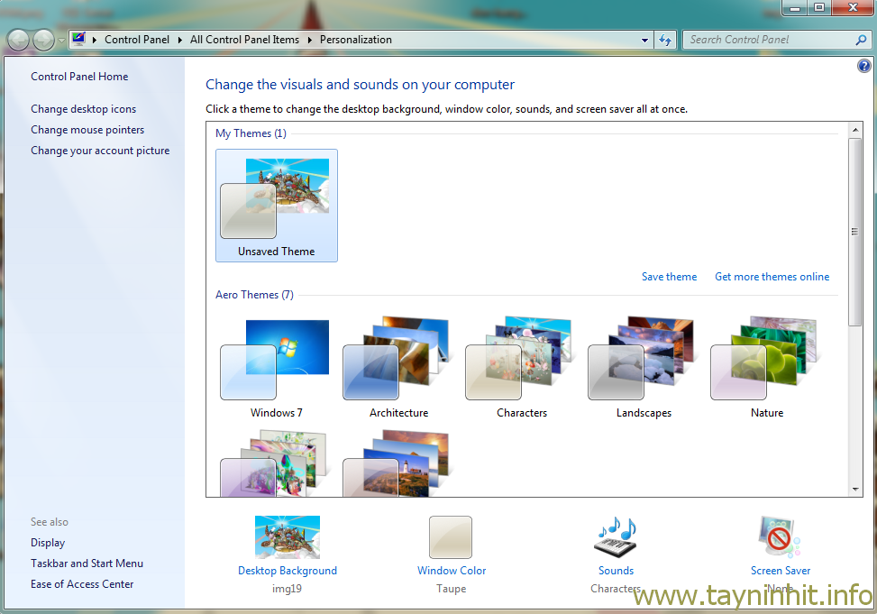Apply the Characters theme
877x614 pixels.
pos(521,360)
